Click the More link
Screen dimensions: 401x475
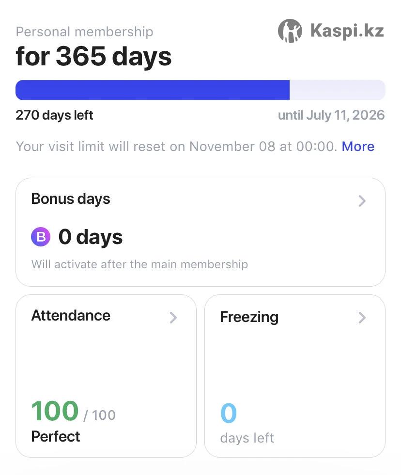click(x=358, y=146)
